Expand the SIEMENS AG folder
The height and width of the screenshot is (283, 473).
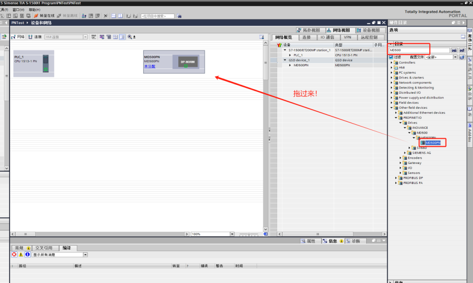pyautogui.click(x=405, y=152)
